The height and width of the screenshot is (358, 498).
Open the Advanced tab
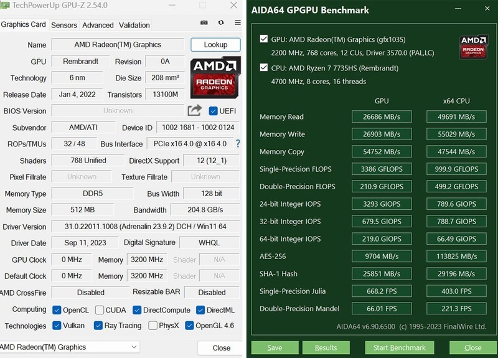pyautogui.click(x=98, y=25)
